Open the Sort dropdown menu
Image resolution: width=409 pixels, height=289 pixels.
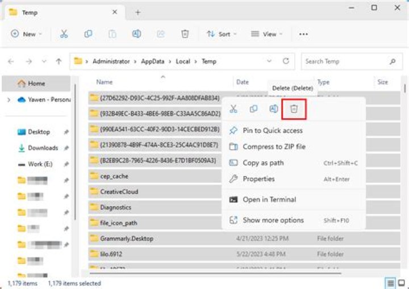(x=221, y=34)
